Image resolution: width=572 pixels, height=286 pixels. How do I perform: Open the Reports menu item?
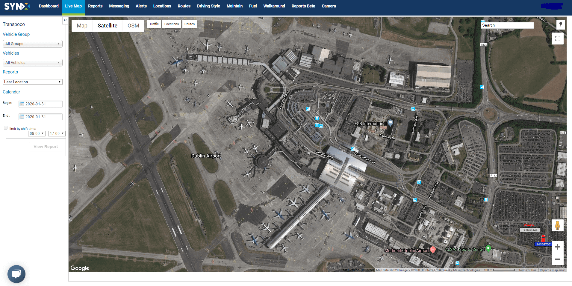(x=95, y=6)
